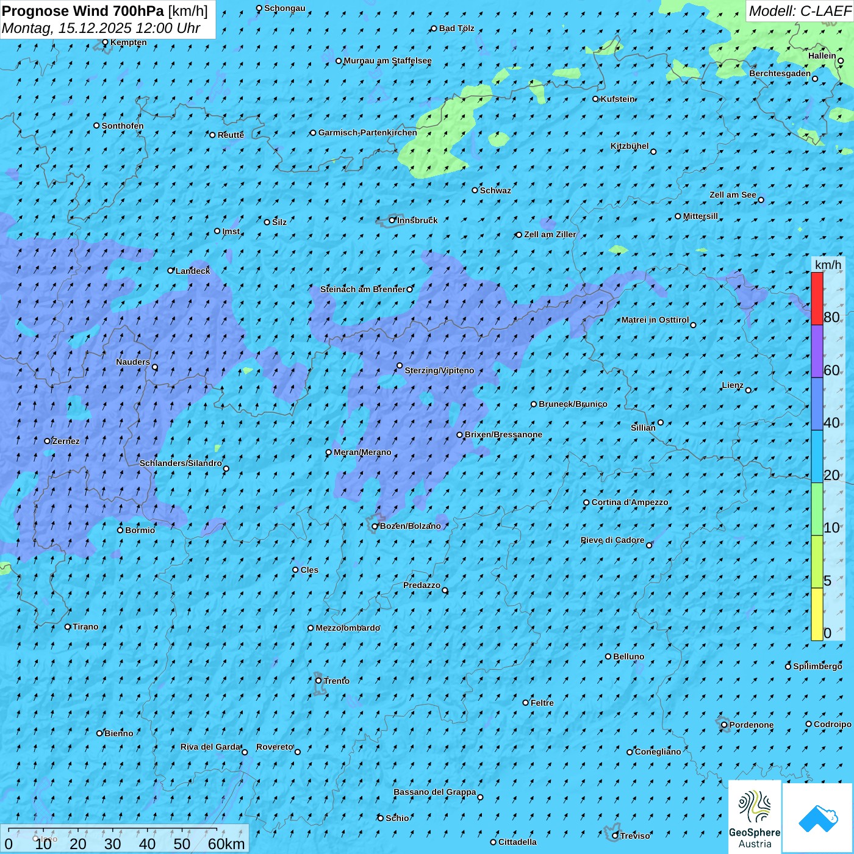Click the date 'Montag, 15.12.2025 12:00 Uhr'
854x854 pixels.
click(101, 28)
